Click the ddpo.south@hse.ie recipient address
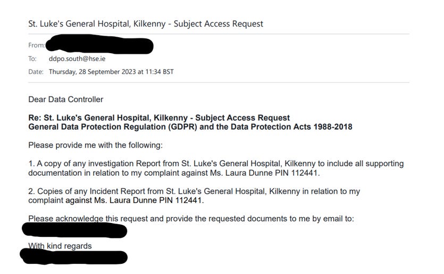The width and height of the screenshot is (444, 274). point(77,58)
